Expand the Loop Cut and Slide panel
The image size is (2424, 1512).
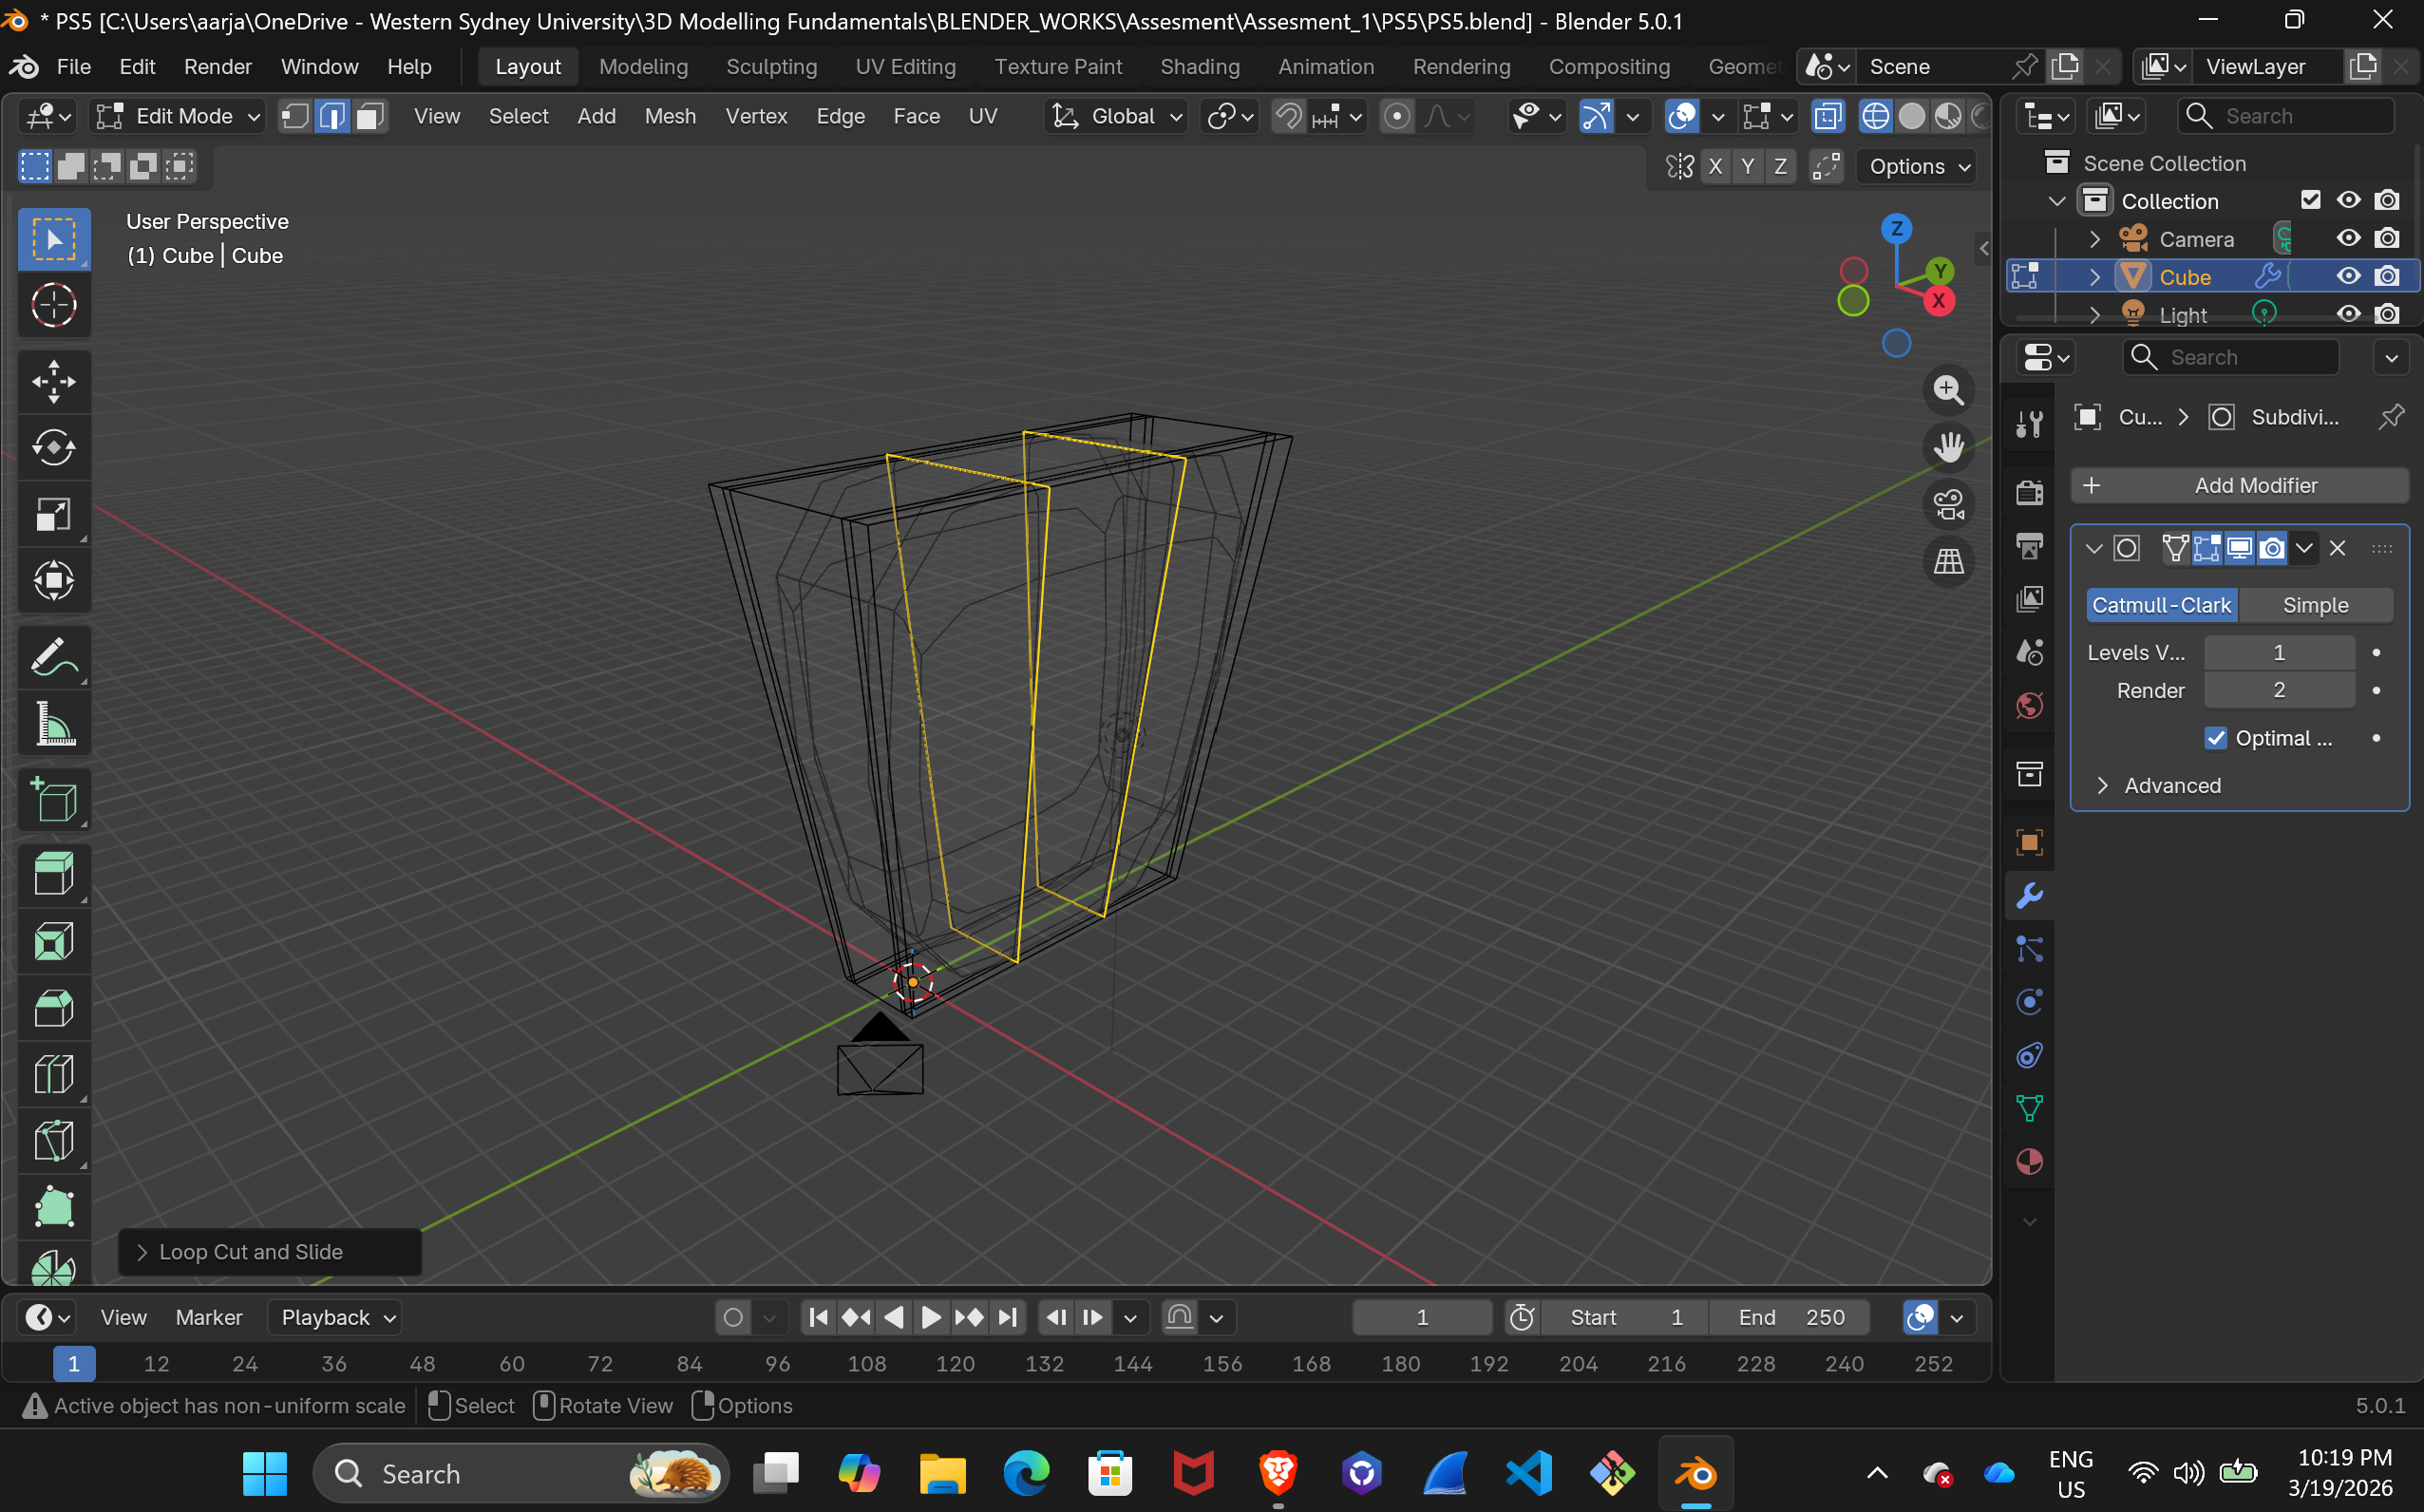click(250, 1252)
